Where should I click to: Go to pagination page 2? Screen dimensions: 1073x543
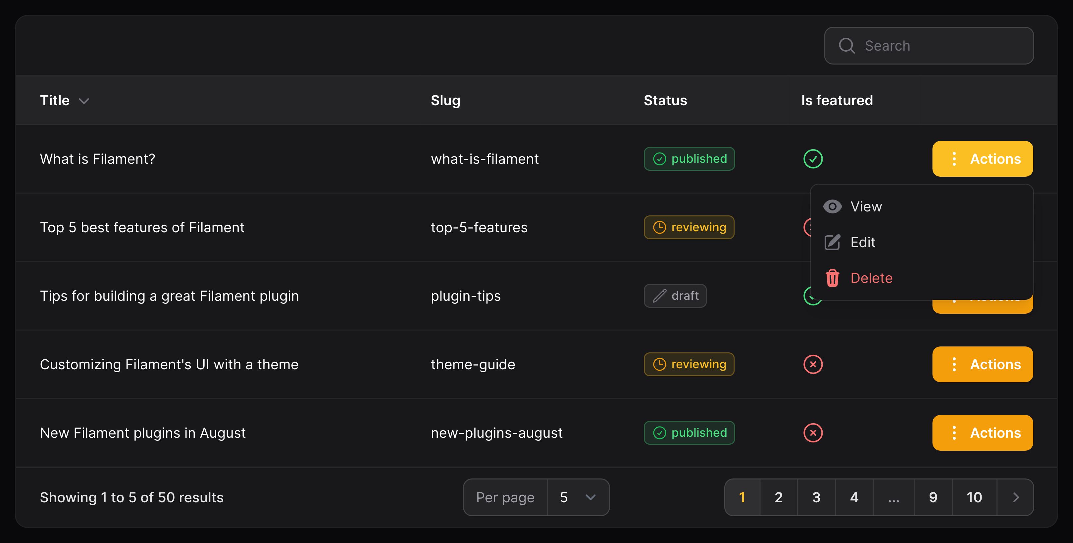click(779, 497)
